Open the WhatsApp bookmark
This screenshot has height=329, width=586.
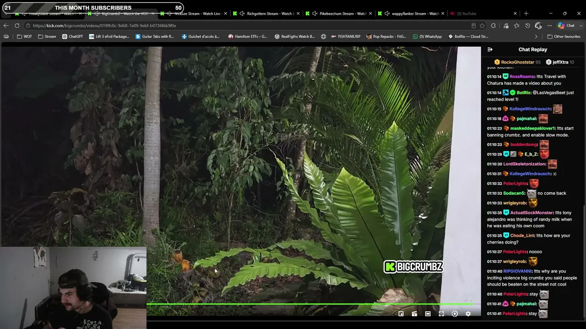click(x=427, y=37)
